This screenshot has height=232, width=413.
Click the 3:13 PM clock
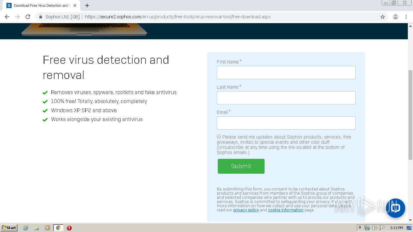396,228
